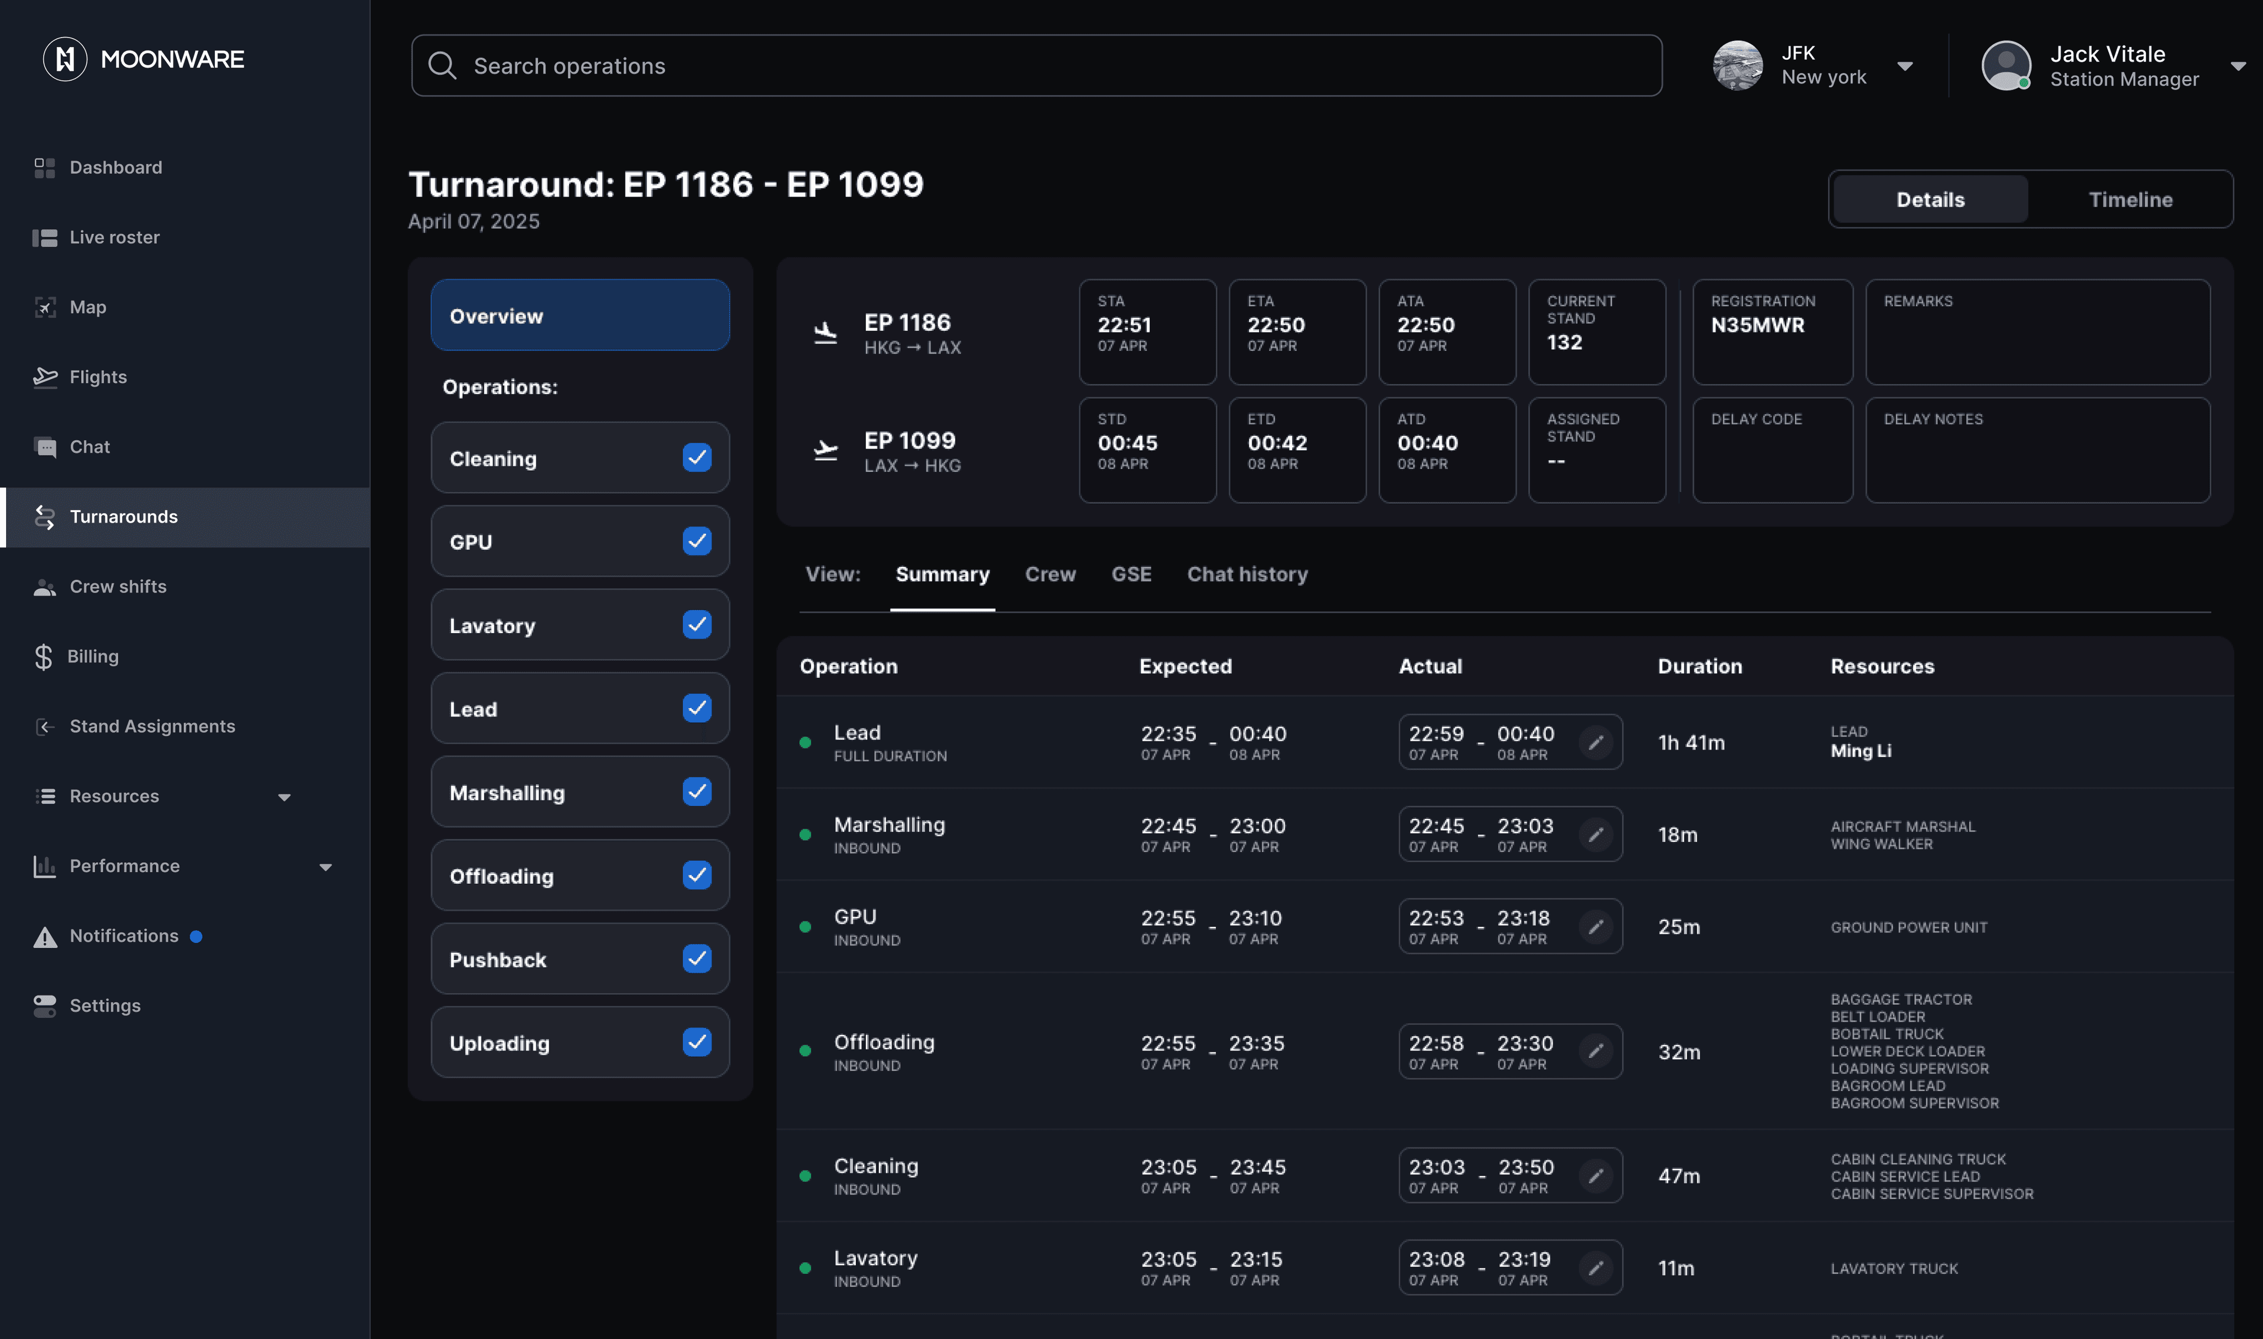This screenshot has width=2263, height=1339.
Task: Expand the Resources sidebar menu
Action: [284, 797]
